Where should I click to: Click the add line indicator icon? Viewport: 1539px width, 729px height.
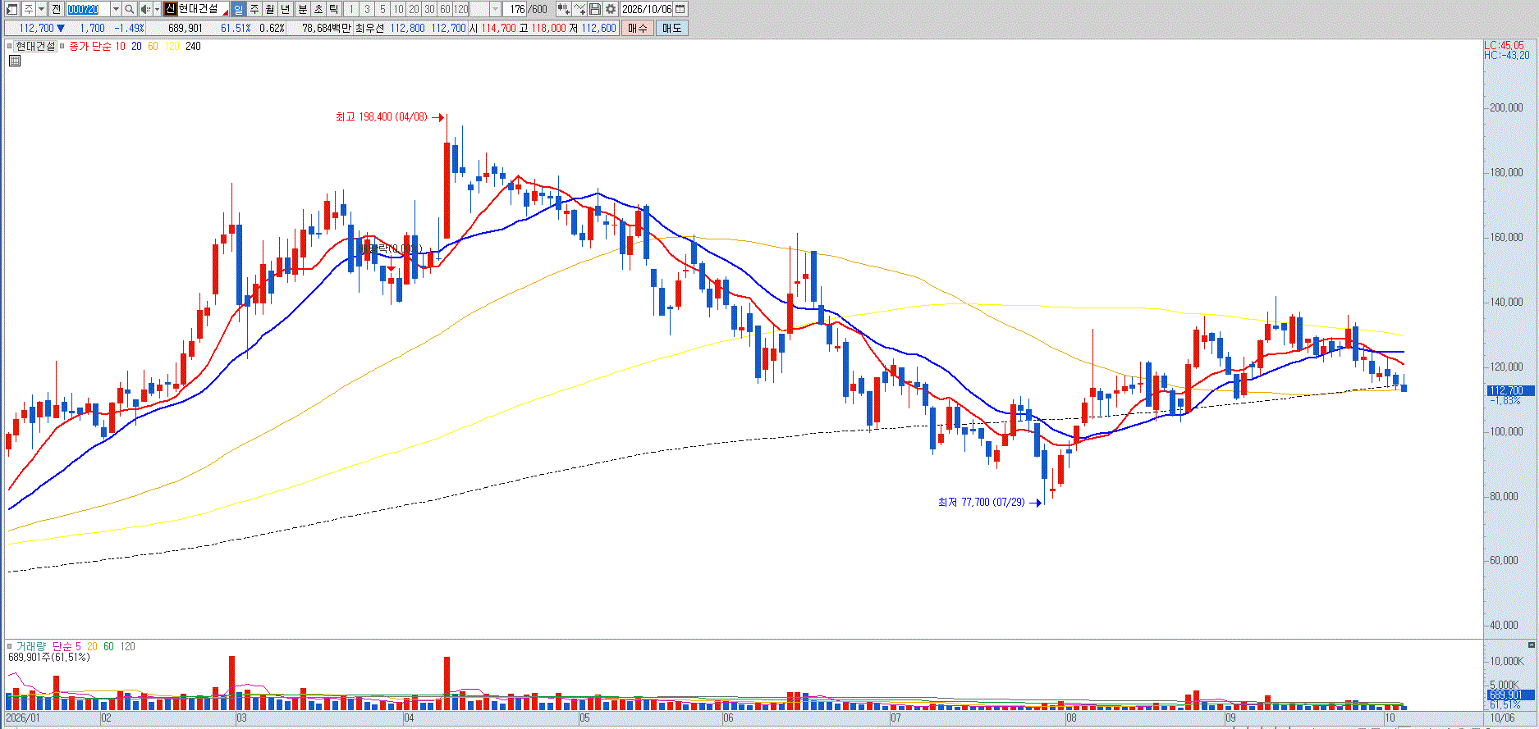click(579, 9)
